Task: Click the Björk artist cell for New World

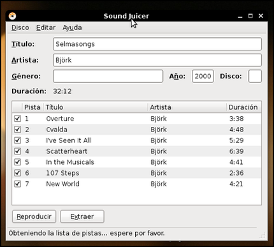Action: [159, 184]
